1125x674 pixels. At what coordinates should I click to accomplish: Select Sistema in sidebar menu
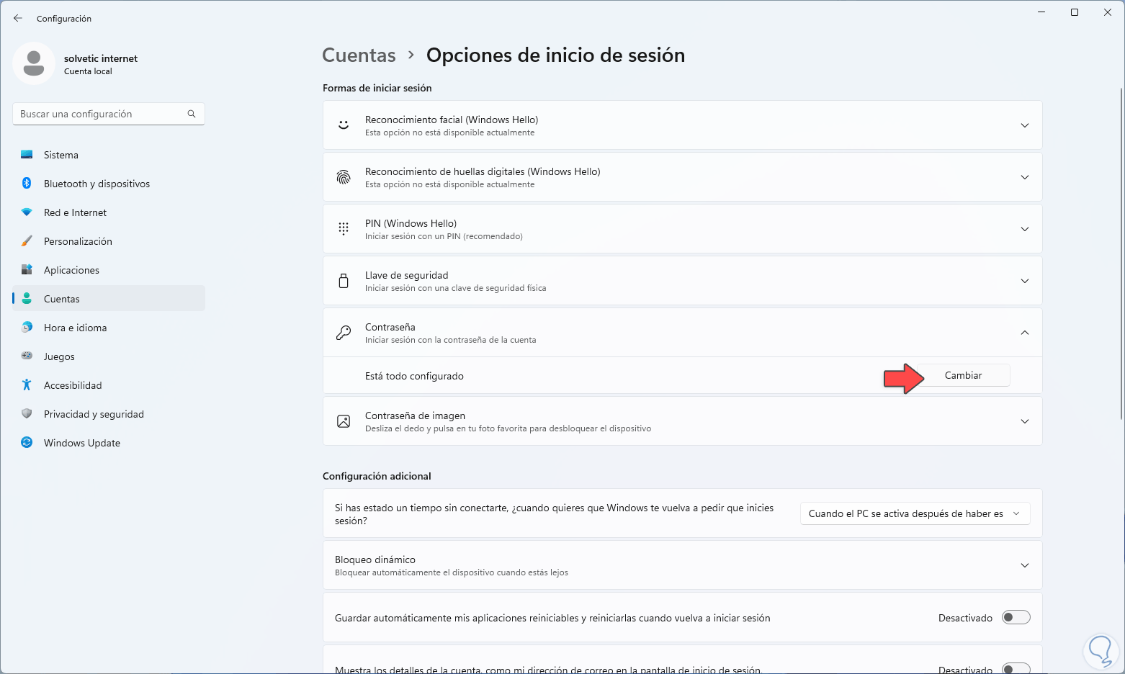61,155
